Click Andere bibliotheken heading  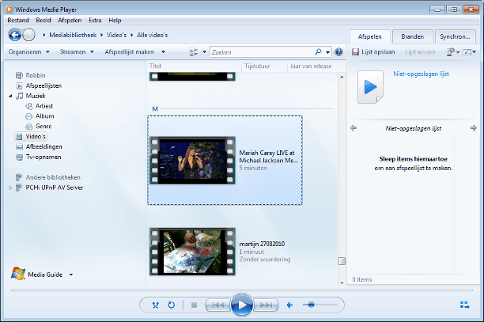coord(53,177)
